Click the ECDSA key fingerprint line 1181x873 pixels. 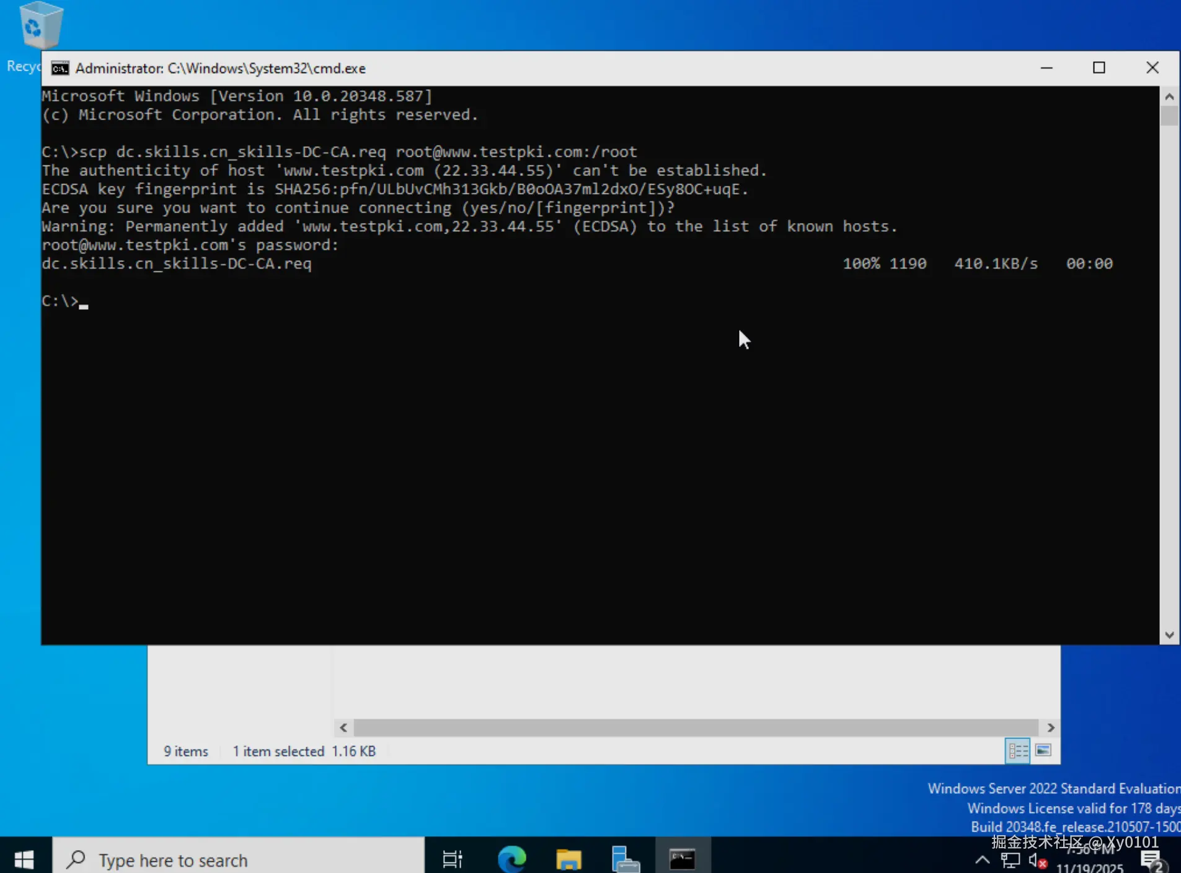pos(396,189)
